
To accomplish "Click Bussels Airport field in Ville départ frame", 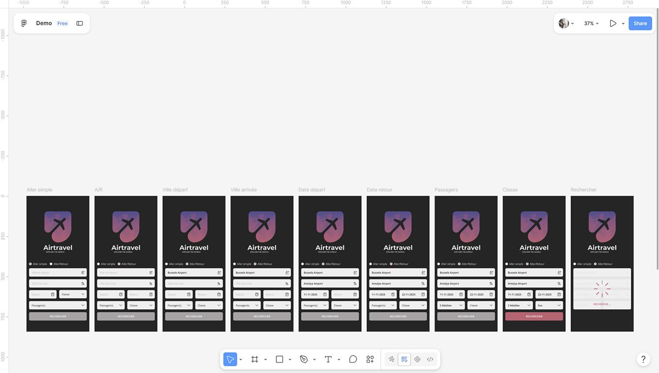I will (194, 273).
